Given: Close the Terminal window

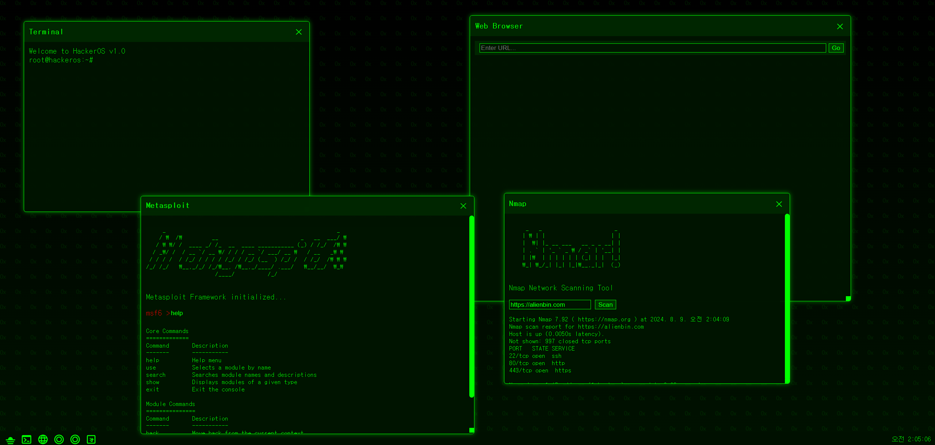Looking at the screenshot, I should point(299,32).
